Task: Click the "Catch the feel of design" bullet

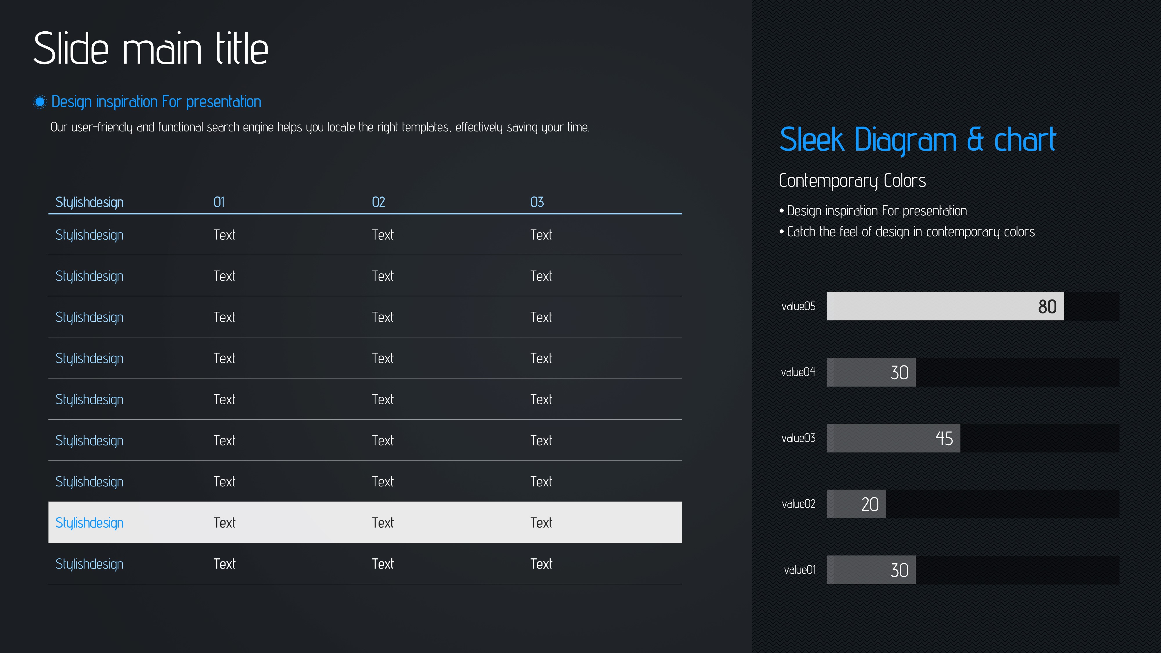Action: 911,232
